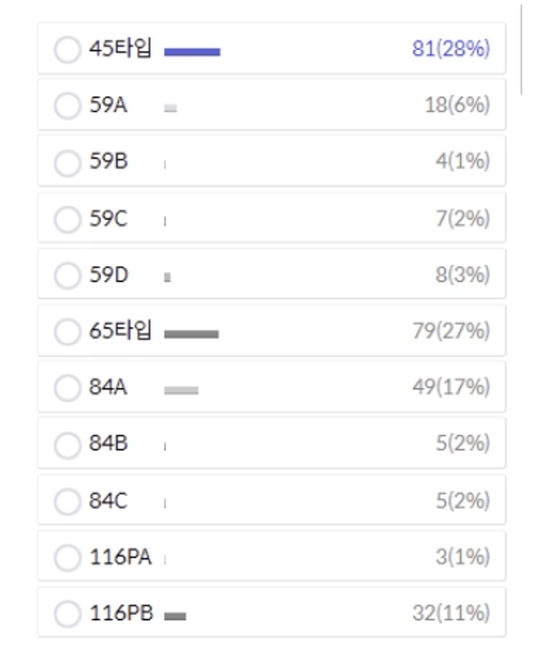Select the 84A radio button

67,389
